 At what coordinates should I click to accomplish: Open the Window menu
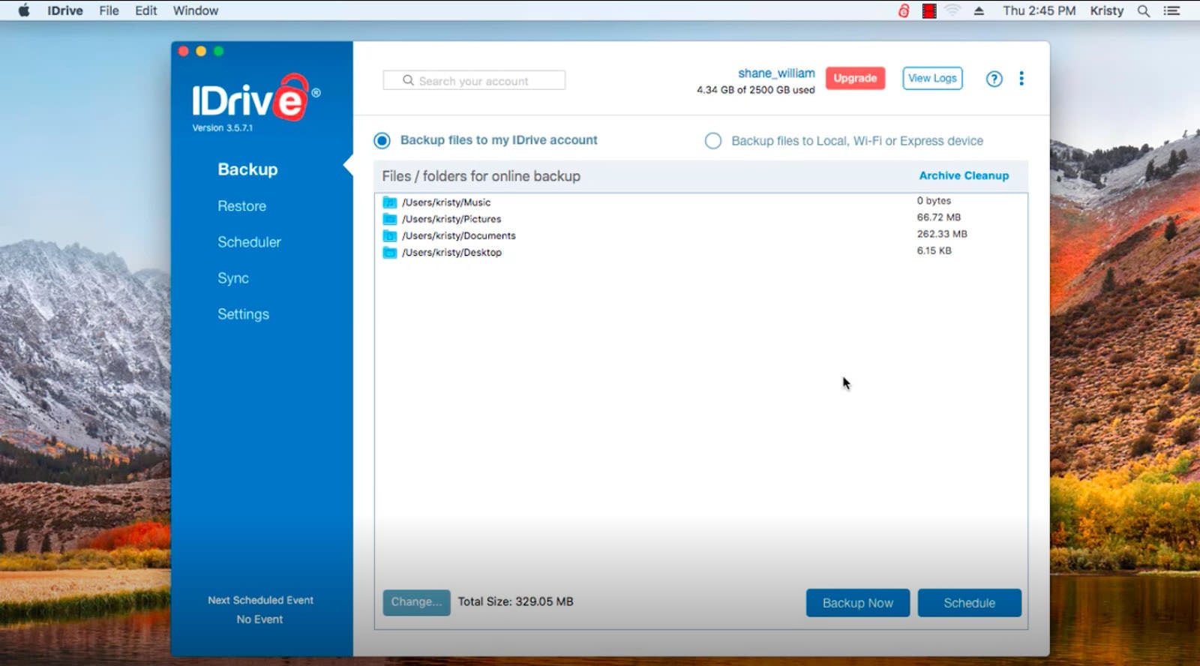click(x=196, y=10)
